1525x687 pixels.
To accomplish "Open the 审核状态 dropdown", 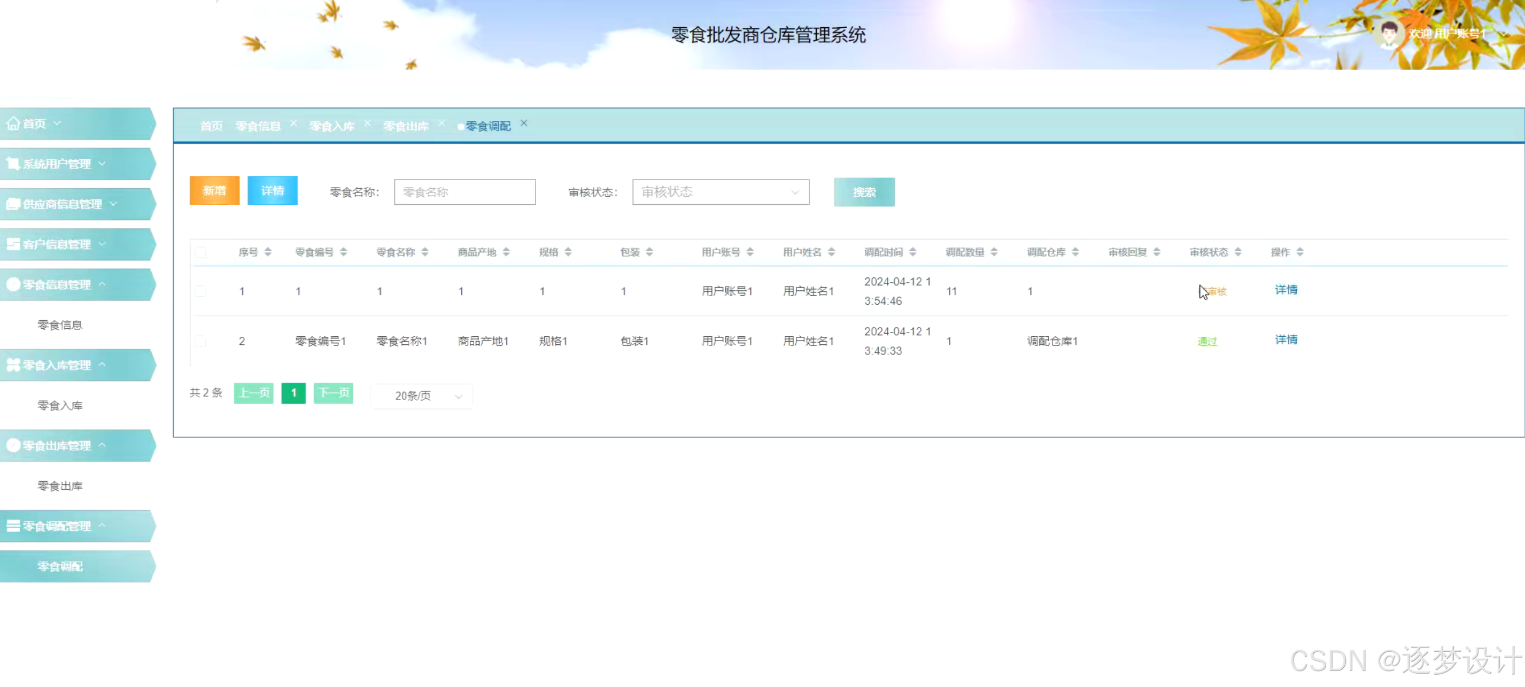I will point(720,192).
